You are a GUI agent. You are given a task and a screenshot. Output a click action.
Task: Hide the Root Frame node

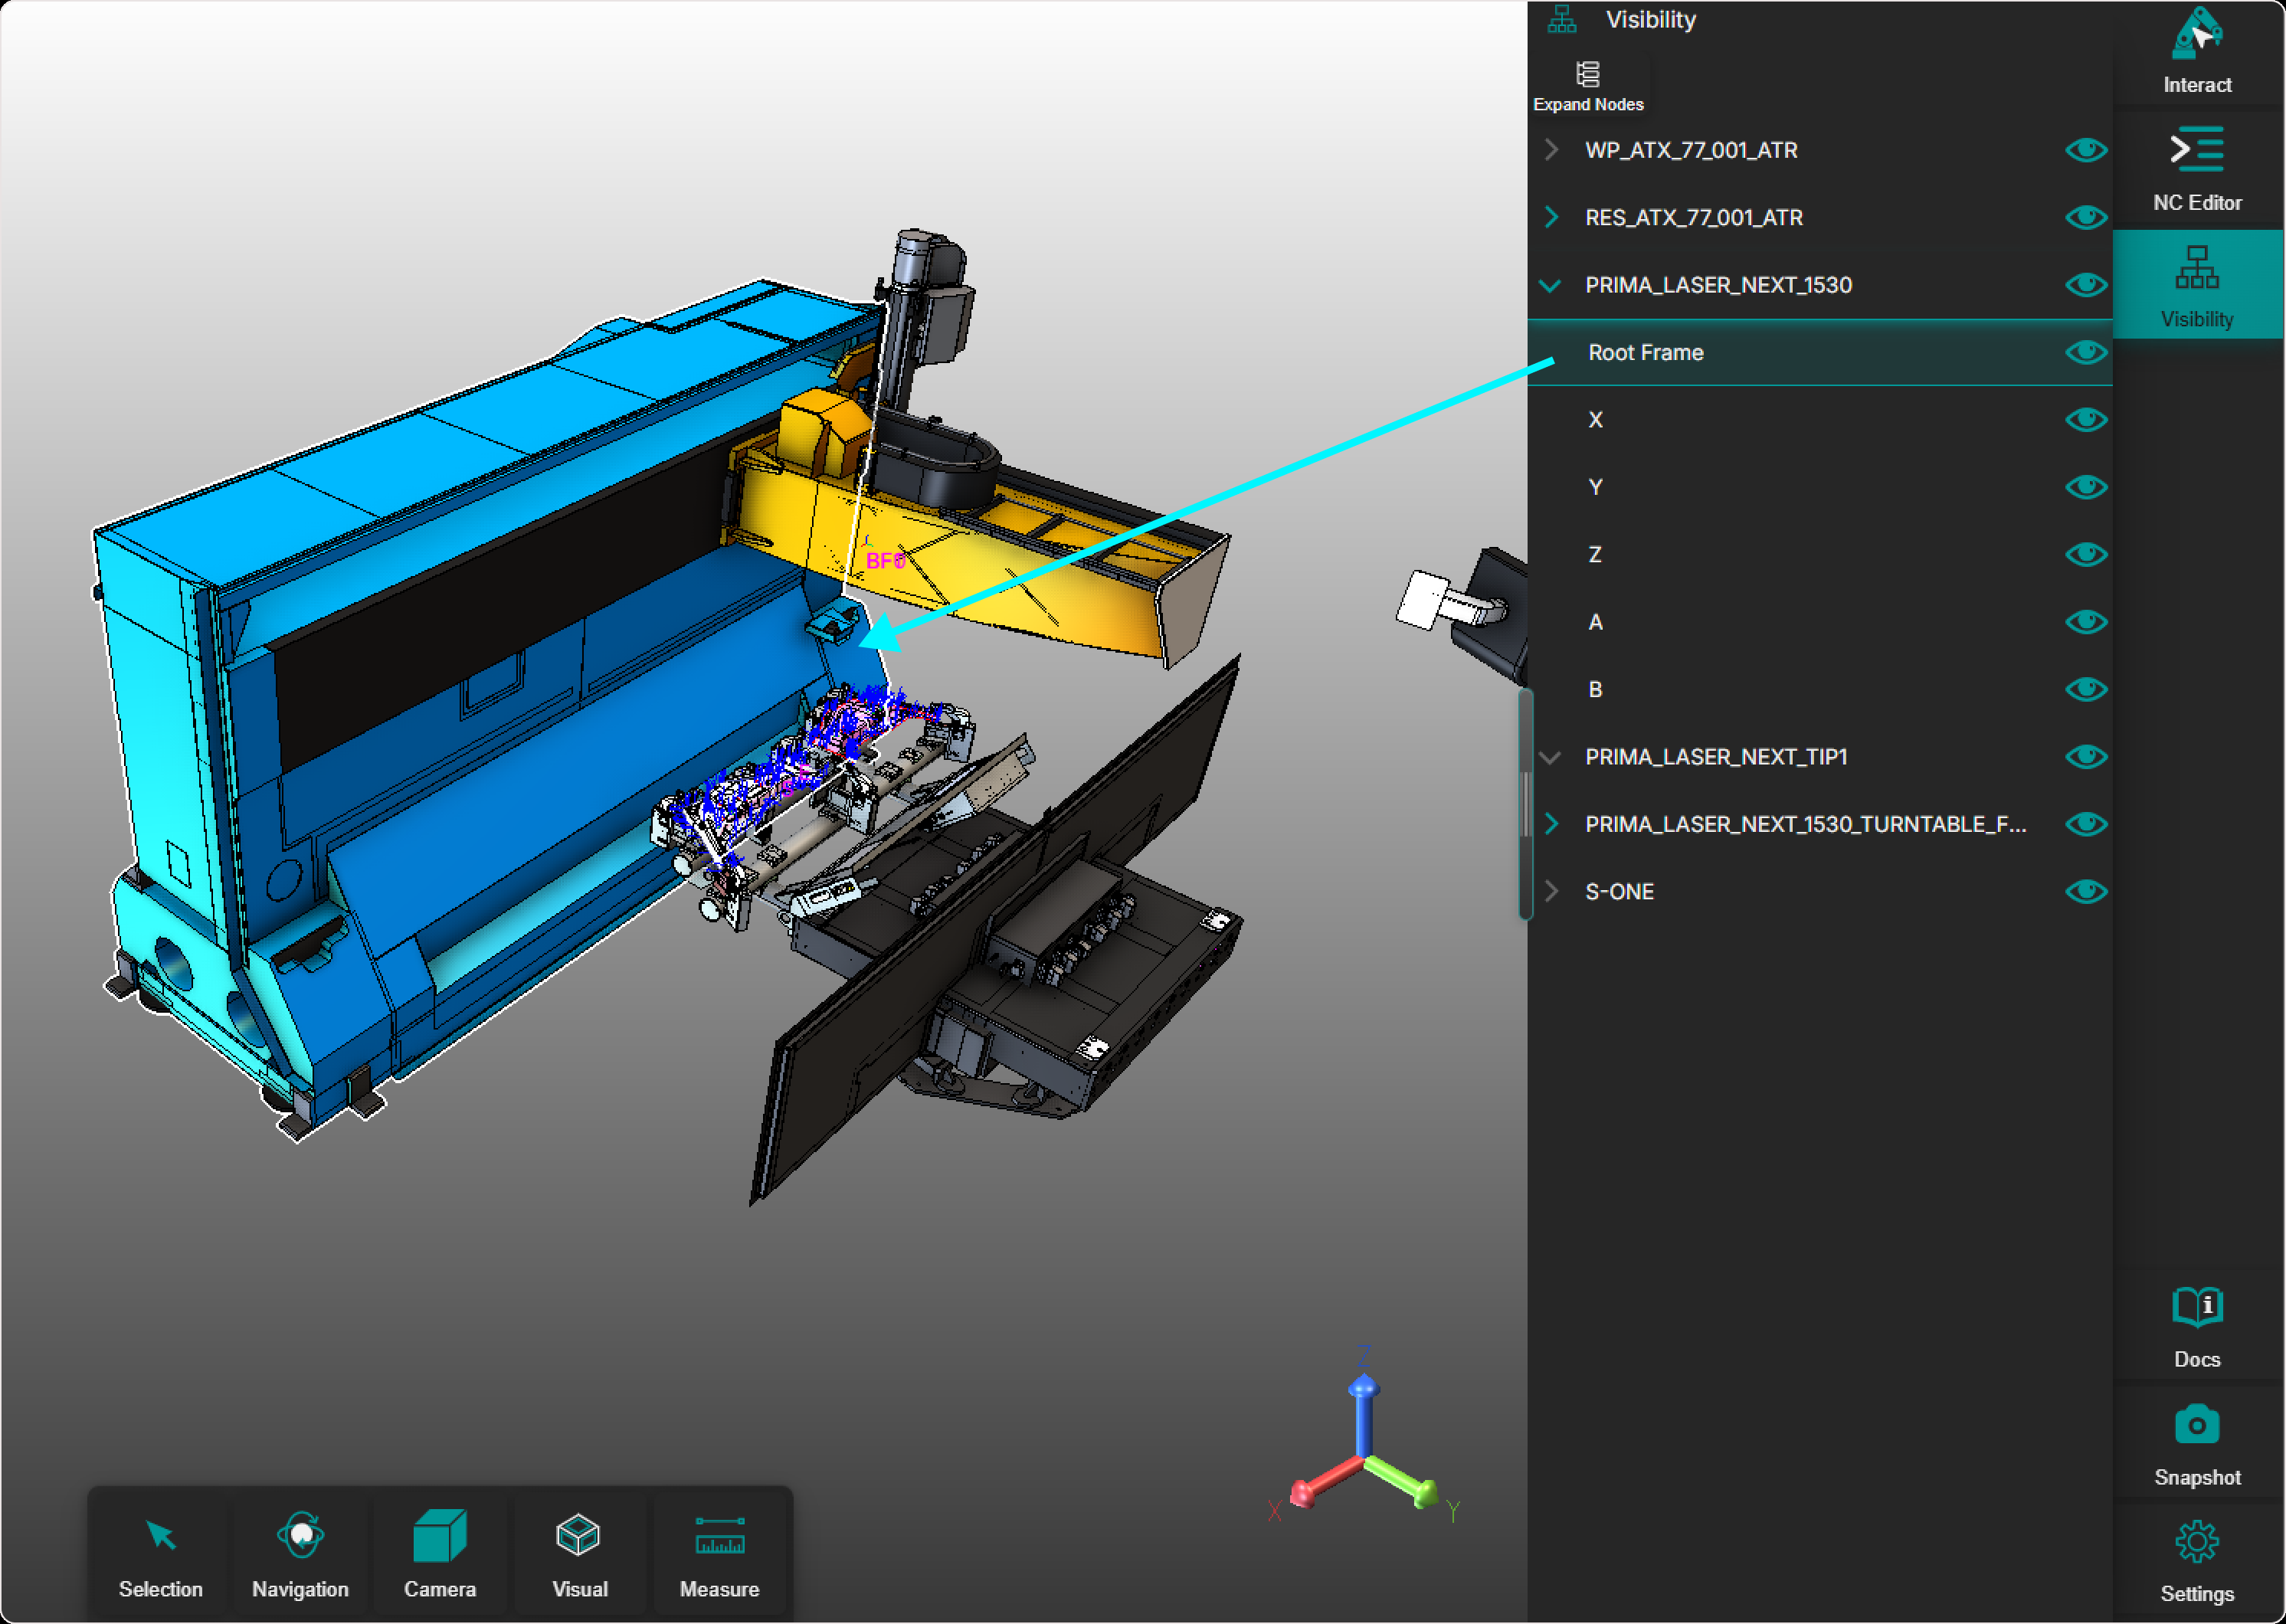[2086, 352]
